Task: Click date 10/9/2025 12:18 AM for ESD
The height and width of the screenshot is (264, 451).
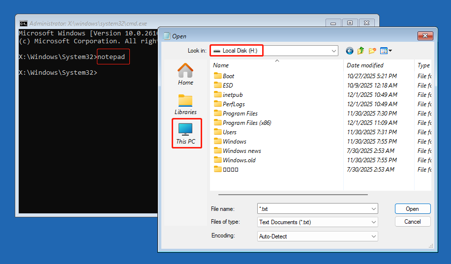Action: pos(372,85)
